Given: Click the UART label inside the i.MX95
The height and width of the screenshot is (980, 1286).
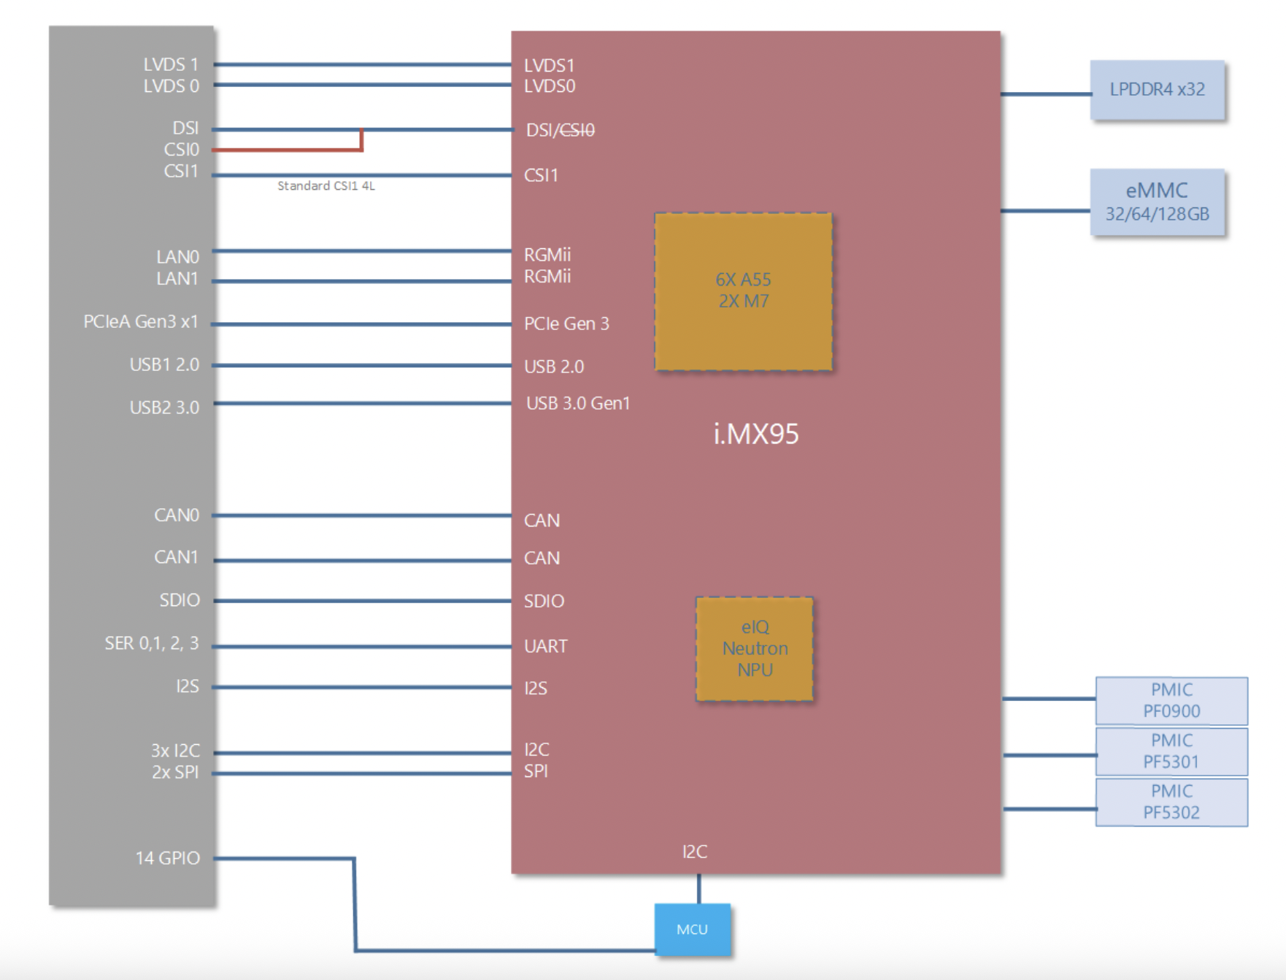Looking at the screenshot, I should [545, 646].
